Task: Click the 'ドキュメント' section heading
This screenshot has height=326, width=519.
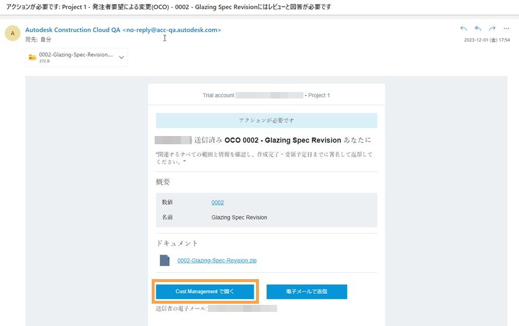Action: [177, 243]
